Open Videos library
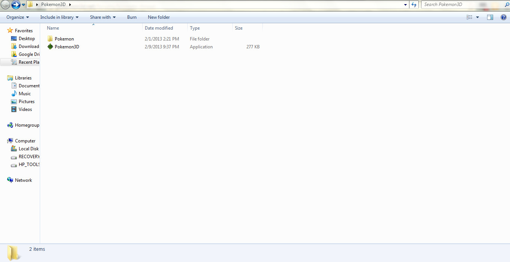The image size is (510, 262). coord(25,109)
